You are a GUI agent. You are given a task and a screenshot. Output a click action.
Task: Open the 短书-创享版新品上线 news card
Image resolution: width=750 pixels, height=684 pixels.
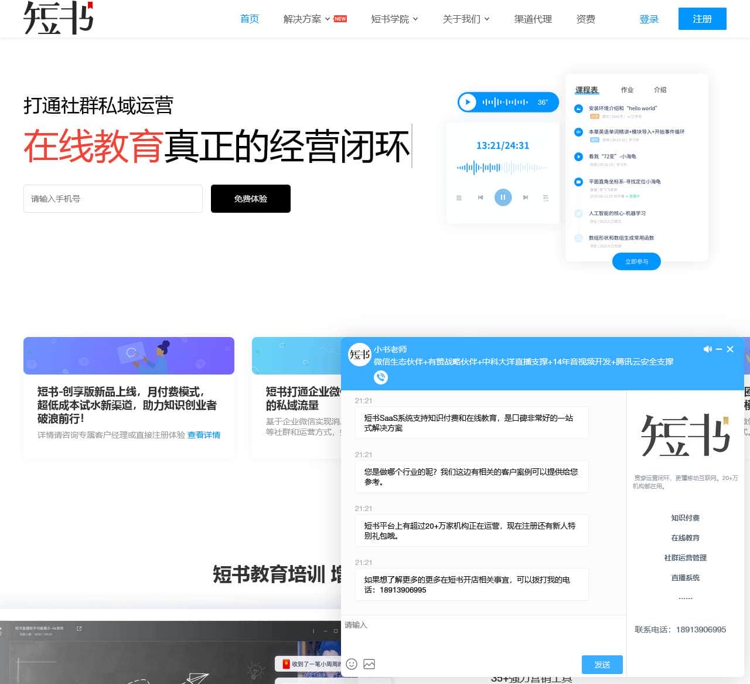coord(129,399)
